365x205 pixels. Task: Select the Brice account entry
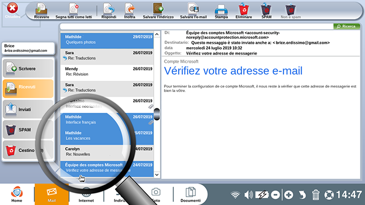point(28,48)
